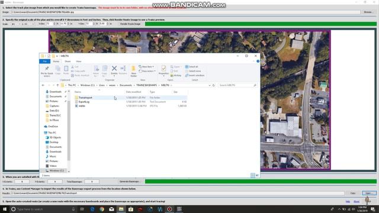Viewport: 379px width, 213px height.
Task: Click the Explorer back arrow
Action: click(x=43, y=85)
